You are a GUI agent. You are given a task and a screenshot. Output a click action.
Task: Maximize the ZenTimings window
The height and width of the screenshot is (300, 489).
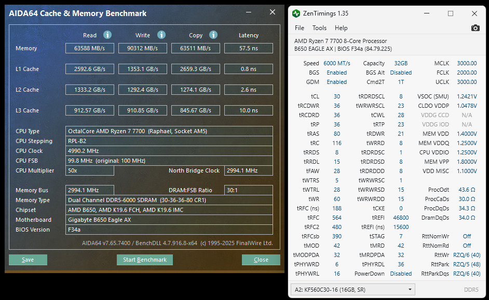[451, 13]
